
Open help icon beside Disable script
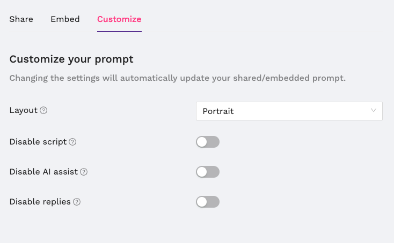click(72, 142)
